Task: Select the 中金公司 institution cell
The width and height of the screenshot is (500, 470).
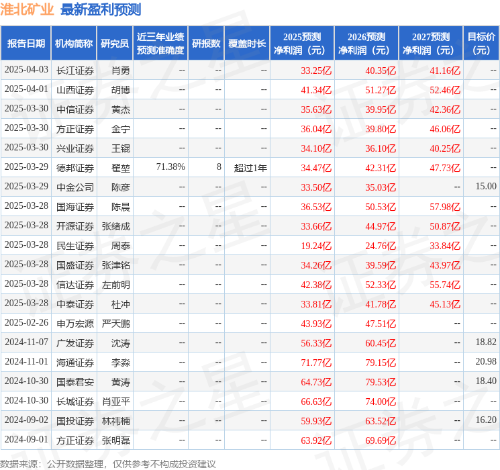Action: 75,187
